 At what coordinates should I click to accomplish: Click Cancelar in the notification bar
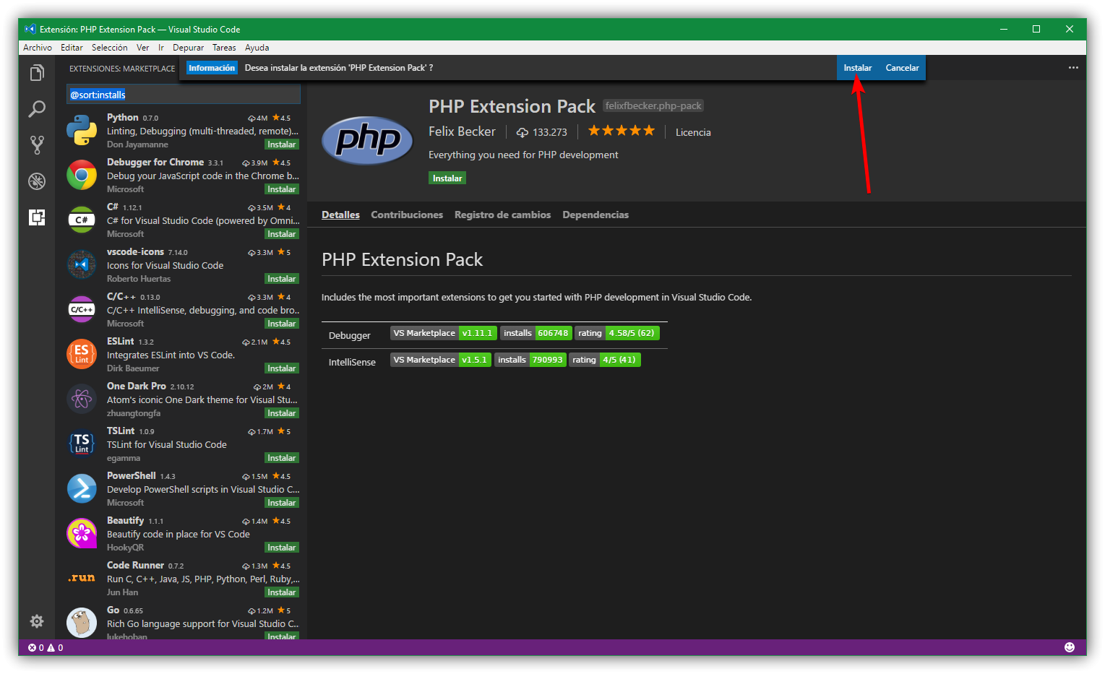pyautogui.click(x=903, y=68)
